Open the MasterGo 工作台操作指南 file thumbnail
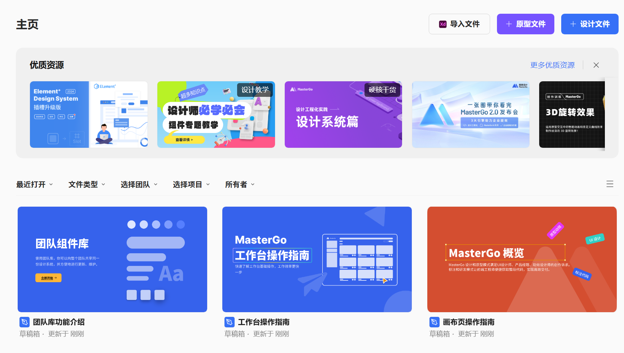The image size is (624, 353). point(317,259)
